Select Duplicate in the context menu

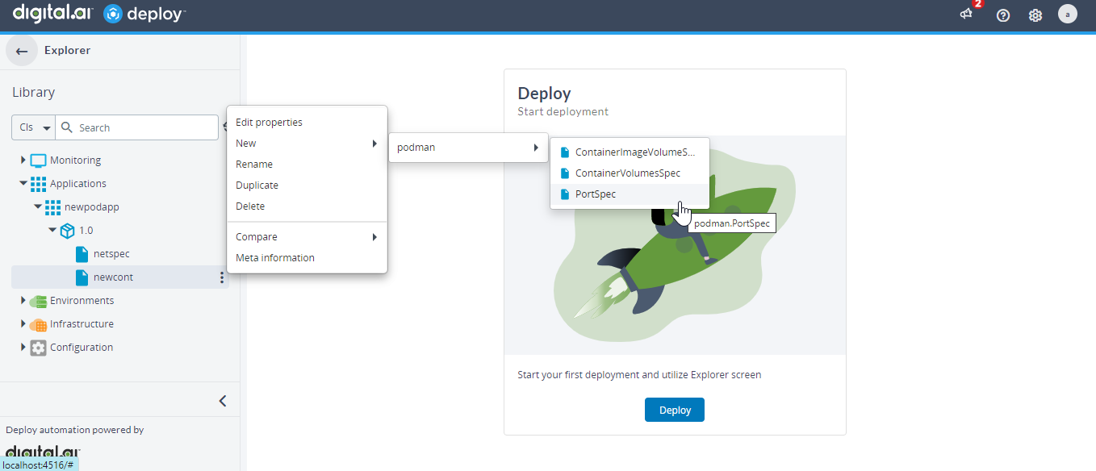tap(307, 185)
